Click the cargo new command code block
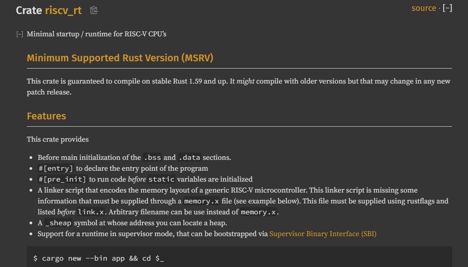Screen dimensions: 468x267 (x=99, y=258)
